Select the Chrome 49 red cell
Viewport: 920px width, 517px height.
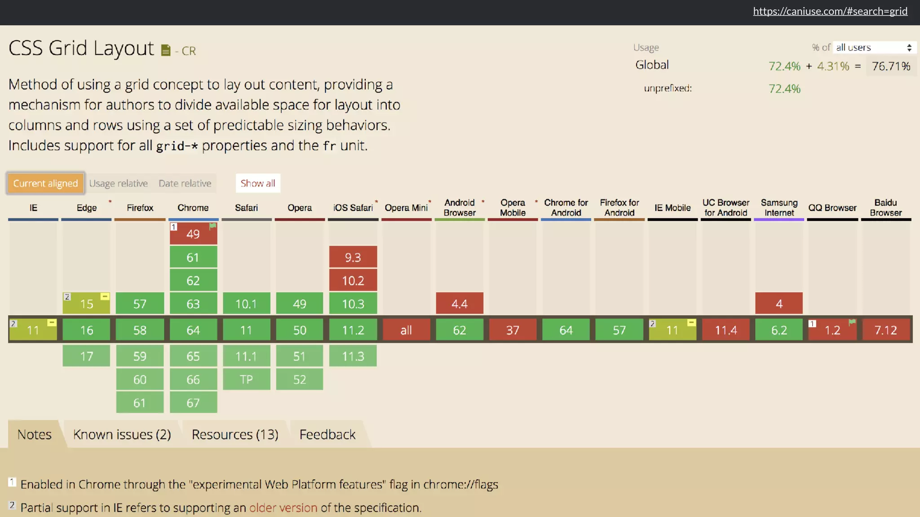(193, 234)
